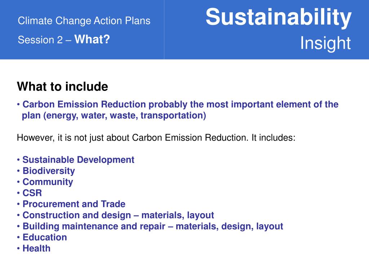
Task: Click the "Carbon Emission Reduction probably" bullet line
Action: tap(178, 104)
